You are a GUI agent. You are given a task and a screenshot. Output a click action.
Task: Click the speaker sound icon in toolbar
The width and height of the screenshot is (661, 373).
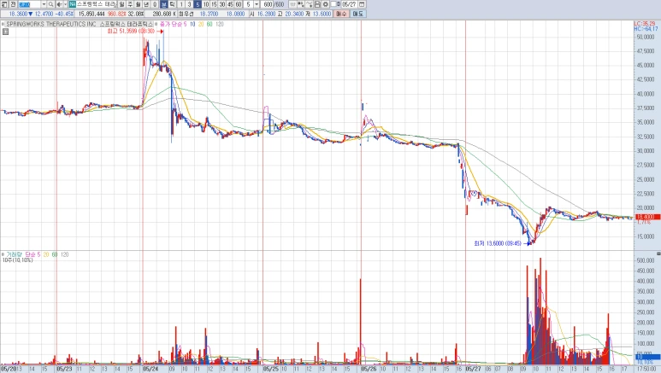coord(59,4)
